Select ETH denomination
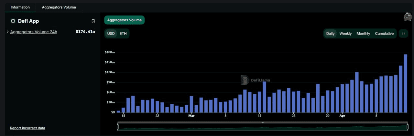Screen dimensions: 414x136 coord(123,34)
